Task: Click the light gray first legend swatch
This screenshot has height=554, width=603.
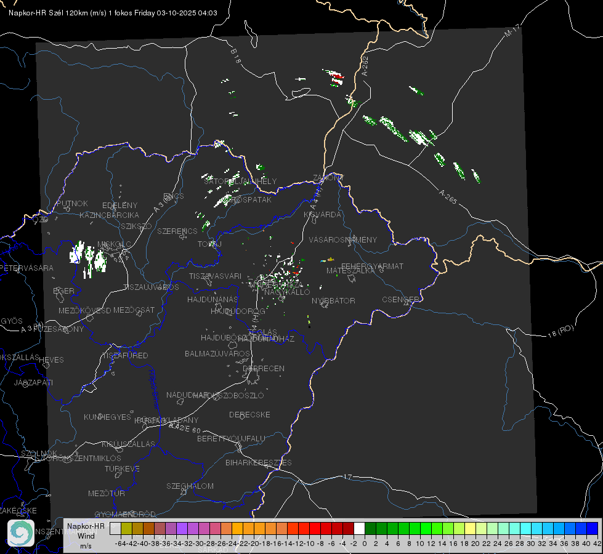Action: [115, 528]
